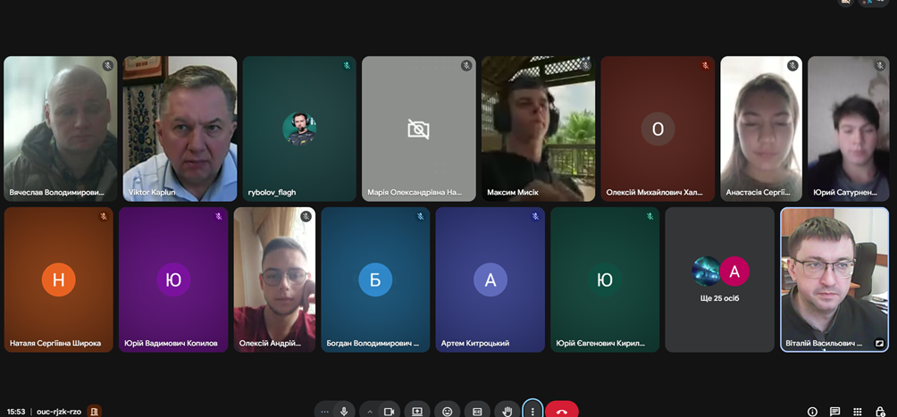Click the "Ще 25 осіб" text label
Viewport: 897px width, 417px height.
tap(720, 298)
